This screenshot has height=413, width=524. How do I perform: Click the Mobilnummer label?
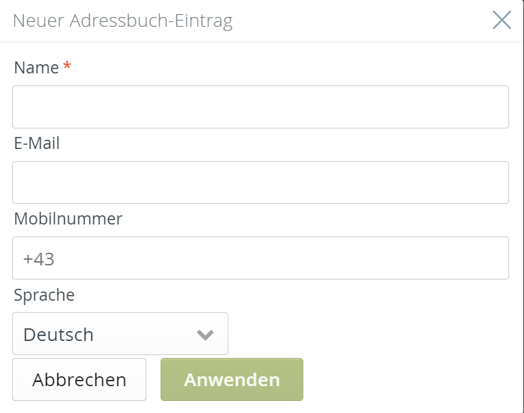point(68,219)
